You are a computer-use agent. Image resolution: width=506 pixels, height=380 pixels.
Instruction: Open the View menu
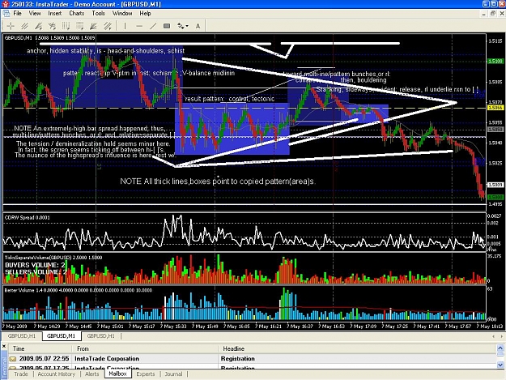pos(35,14)
